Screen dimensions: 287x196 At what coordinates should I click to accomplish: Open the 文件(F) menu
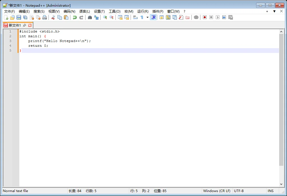(x=10, y=11)
